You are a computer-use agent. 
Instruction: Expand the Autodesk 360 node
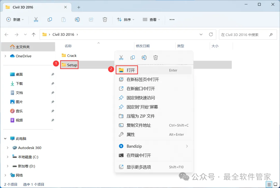coord(8,148)
